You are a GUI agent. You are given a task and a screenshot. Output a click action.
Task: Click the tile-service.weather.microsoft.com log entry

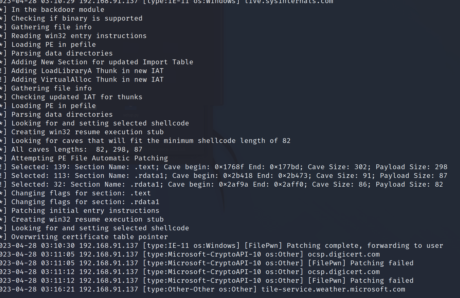(x=202, y=289)
